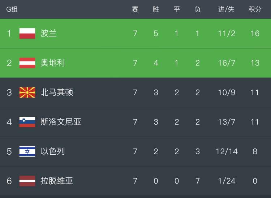Click the 积分 column header
The height and width of the screenshot is (198, 271).
click(255, 9)
